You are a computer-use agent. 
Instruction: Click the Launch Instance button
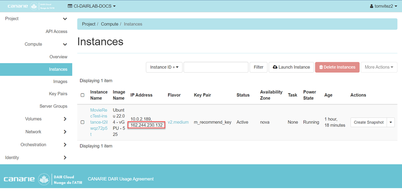pos(291,67)
